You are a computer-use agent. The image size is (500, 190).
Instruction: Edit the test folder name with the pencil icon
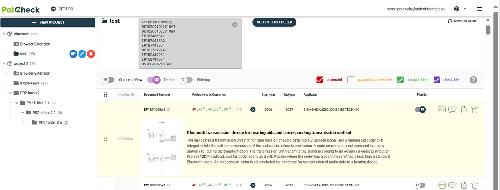click(82, 54)
